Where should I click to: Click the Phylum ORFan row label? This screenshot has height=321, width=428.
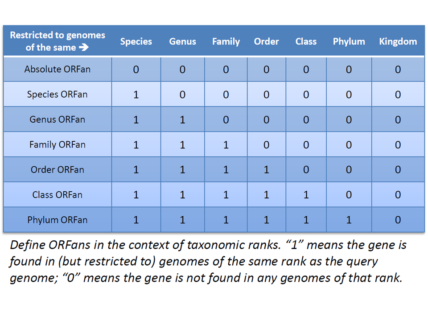(x=58, y=220)
